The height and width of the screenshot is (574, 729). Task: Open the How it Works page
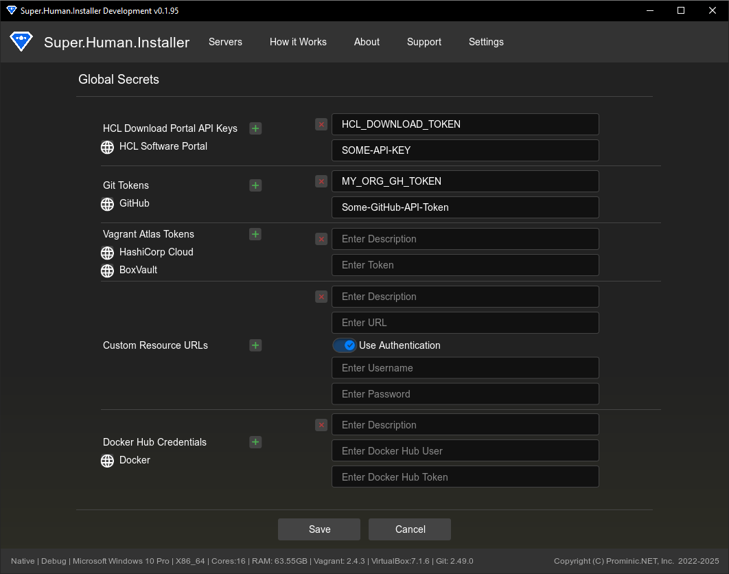(298, 42)
